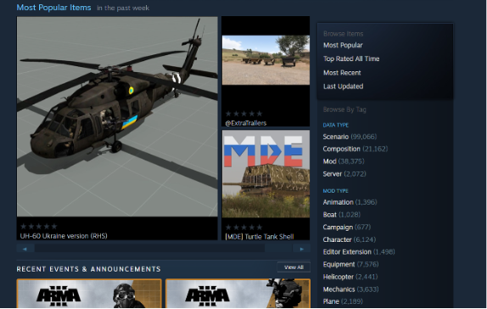Filter by Mechanics tag

pos(351,289)
